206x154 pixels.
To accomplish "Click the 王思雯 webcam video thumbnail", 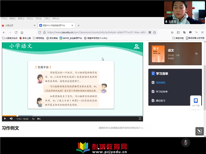I will coord(184,13).
